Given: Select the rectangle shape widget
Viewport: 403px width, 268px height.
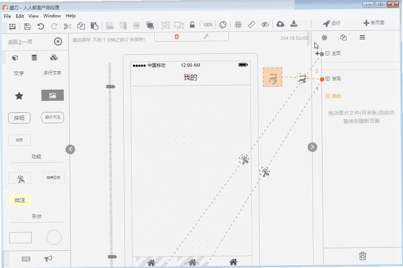Looking at the screenshot, I should pyautogui.click(x=20, y=238).
